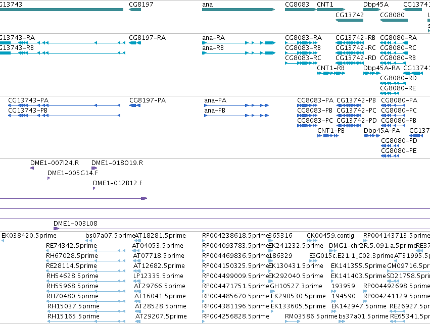
Task: Select EST RM03586.5prime
Action: pos(293,321)
